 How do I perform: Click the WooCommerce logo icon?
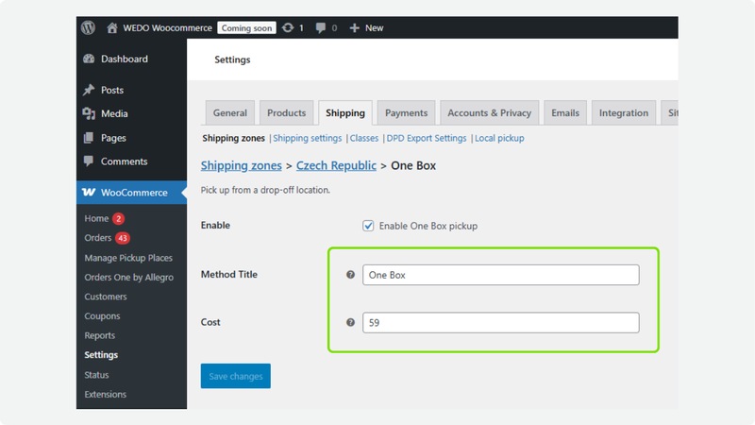pyautogui.click(x=89, y=192)
